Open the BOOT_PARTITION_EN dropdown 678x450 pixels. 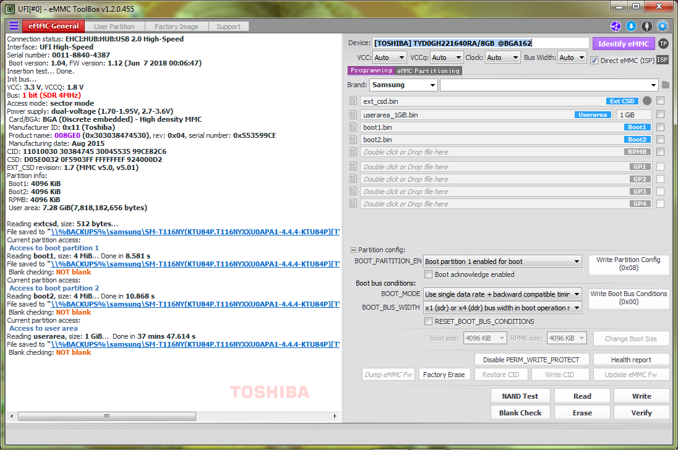click(502, 261)
